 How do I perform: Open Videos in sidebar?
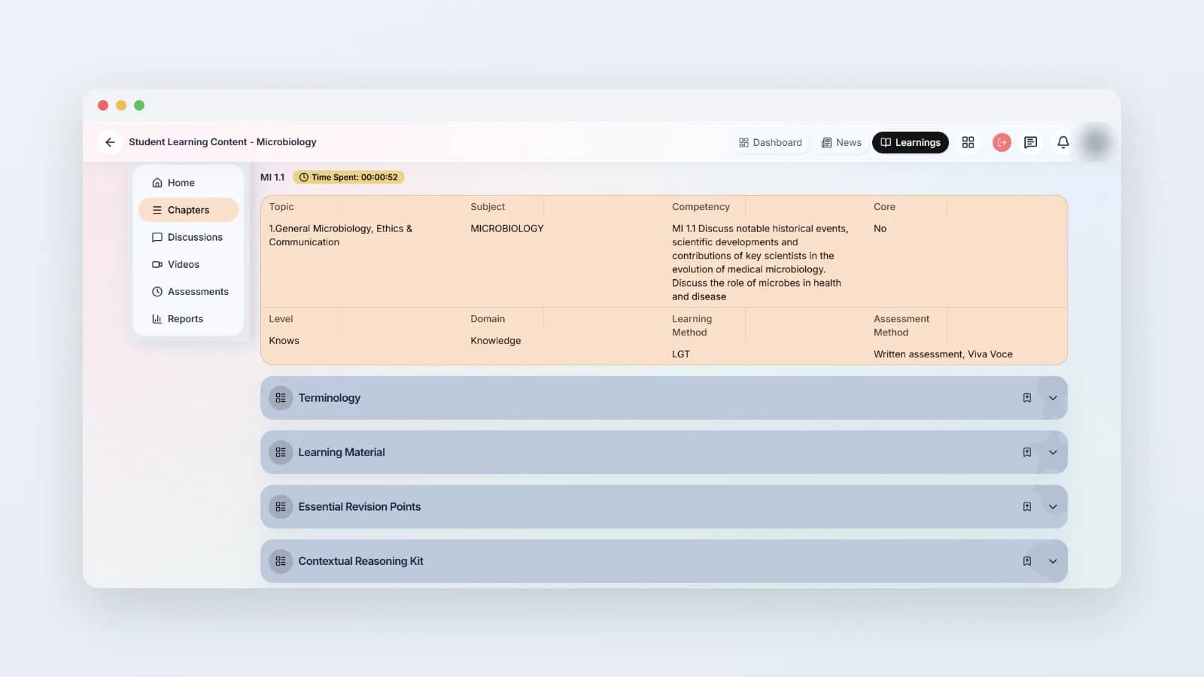[x=188, y=264]
